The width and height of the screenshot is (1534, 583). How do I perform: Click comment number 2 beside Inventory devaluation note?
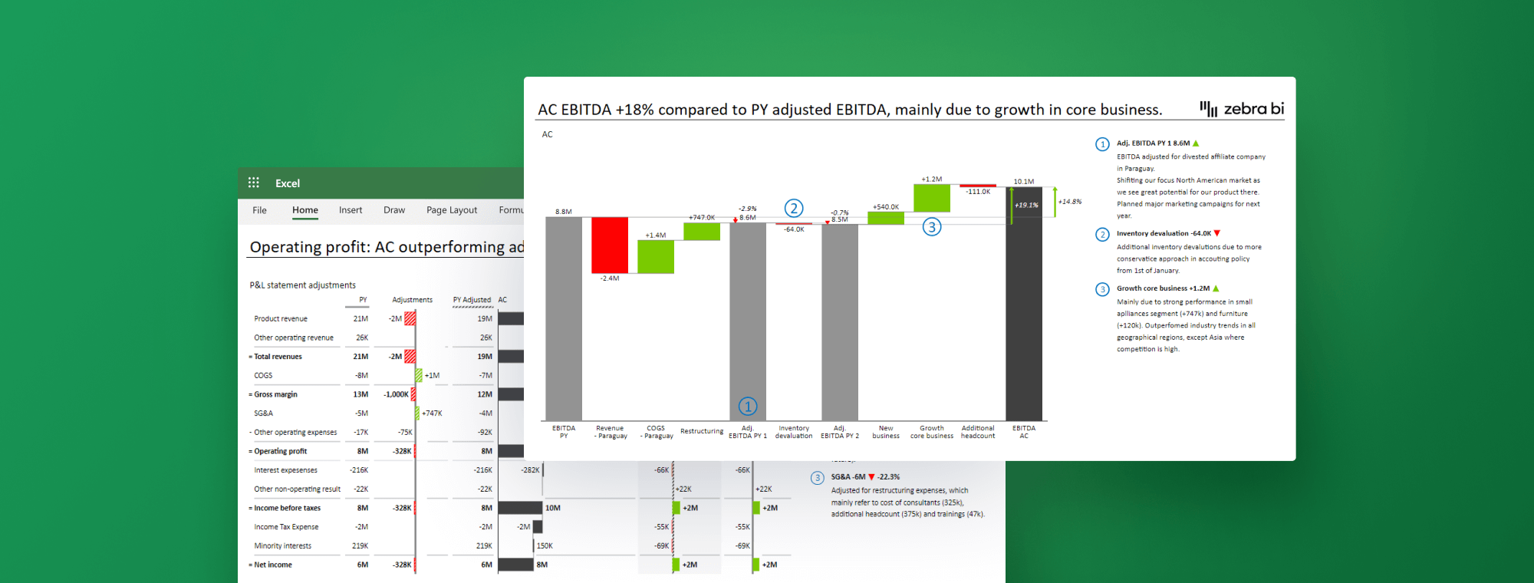pyautogui.click(x=1102, y=235)
